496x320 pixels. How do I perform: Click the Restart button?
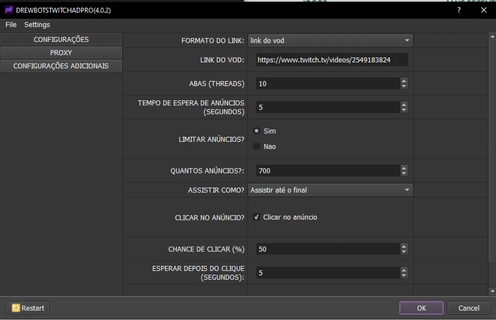[x=28, y=308]
